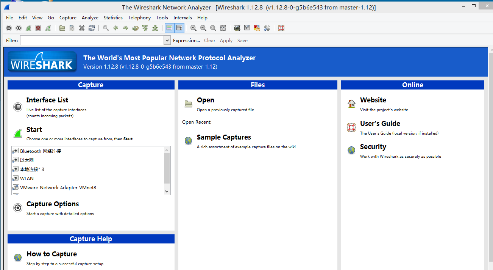Click the find packet magnifier icon

[x=106, y=28]
